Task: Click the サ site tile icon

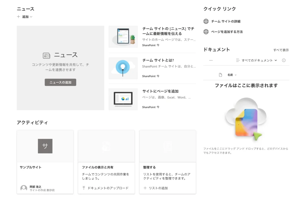Action: click(45, 146)
